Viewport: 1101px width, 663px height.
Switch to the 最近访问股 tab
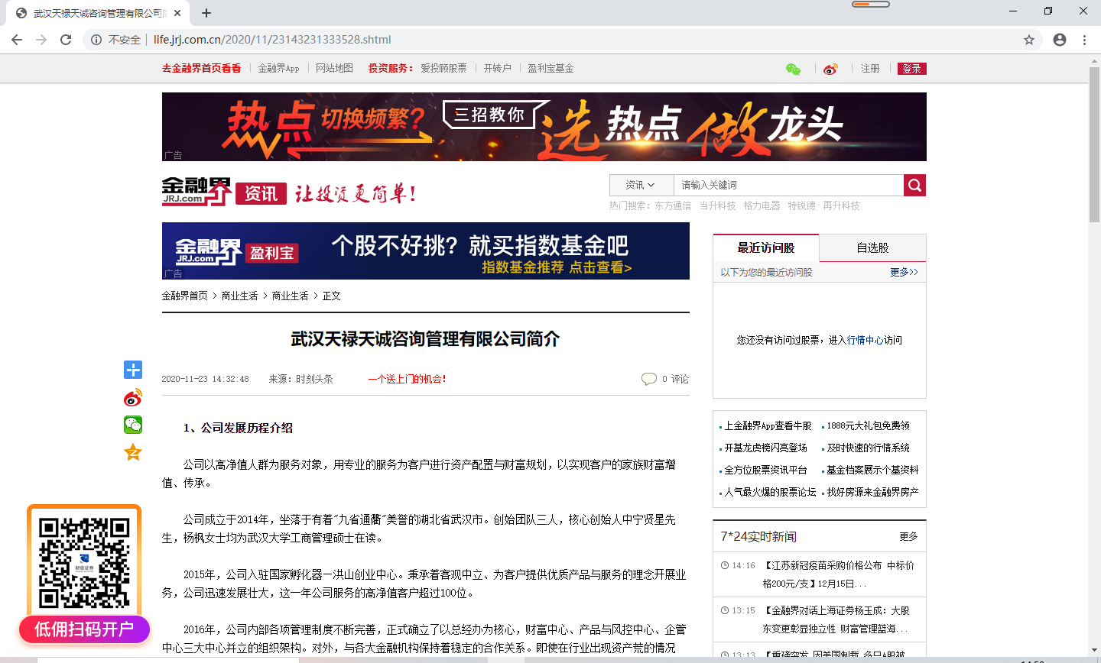point(766,247)
